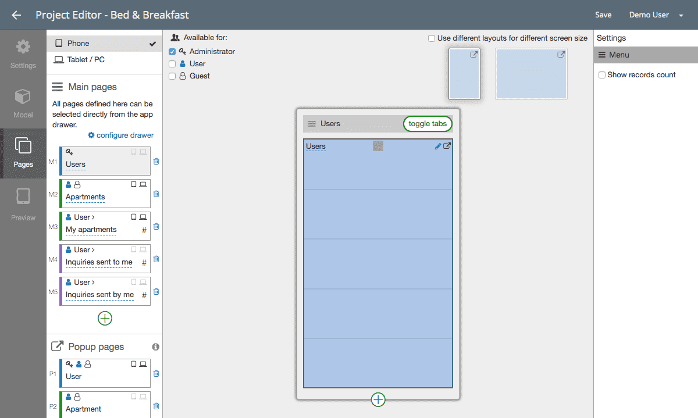Click the toggle tabs button
Image resolution: width=698 pixels, height=418 pixels.
(x=428, y=124)
